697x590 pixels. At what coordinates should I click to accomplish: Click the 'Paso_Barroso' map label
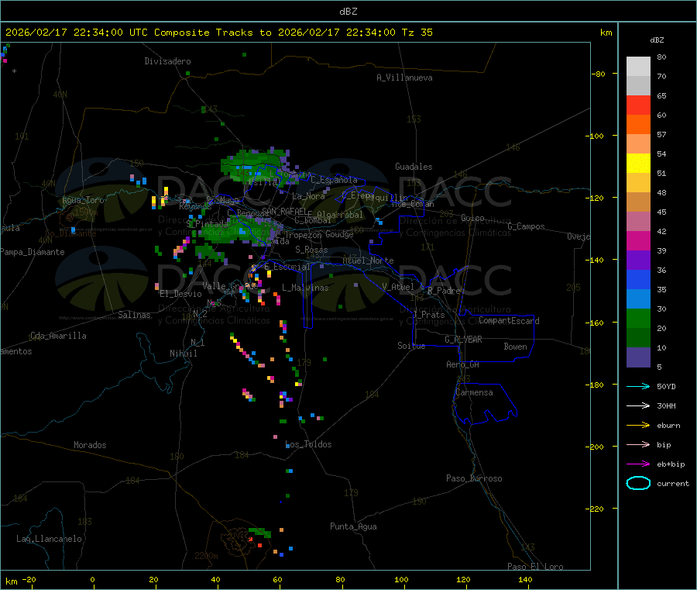[474, 478]
